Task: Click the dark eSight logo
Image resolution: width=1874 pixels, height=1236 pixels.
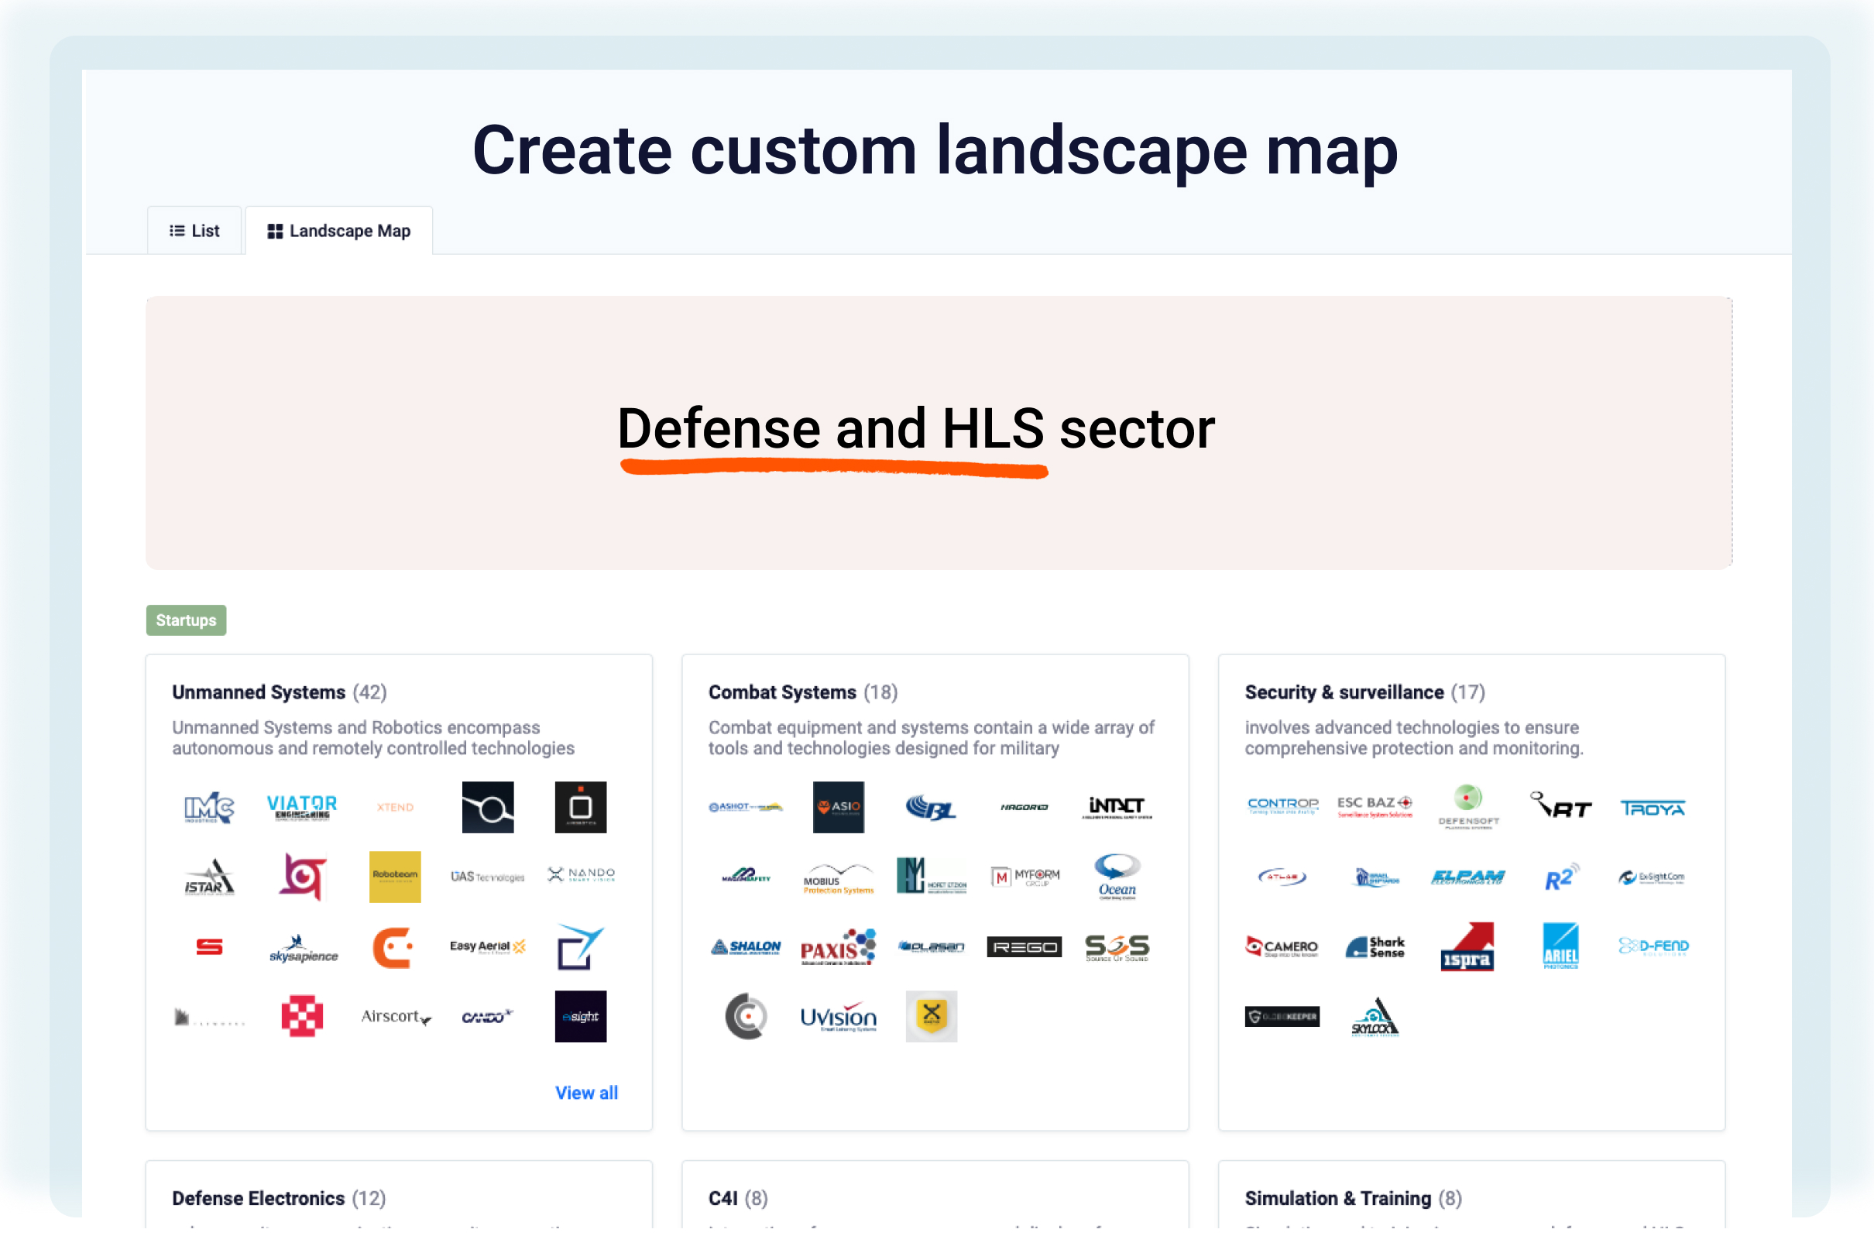Action: pyautogui.click(x=581, y=1017)
